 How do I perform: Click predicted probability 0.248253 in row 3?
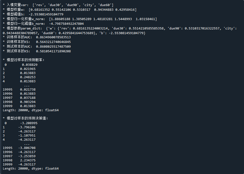28,77
